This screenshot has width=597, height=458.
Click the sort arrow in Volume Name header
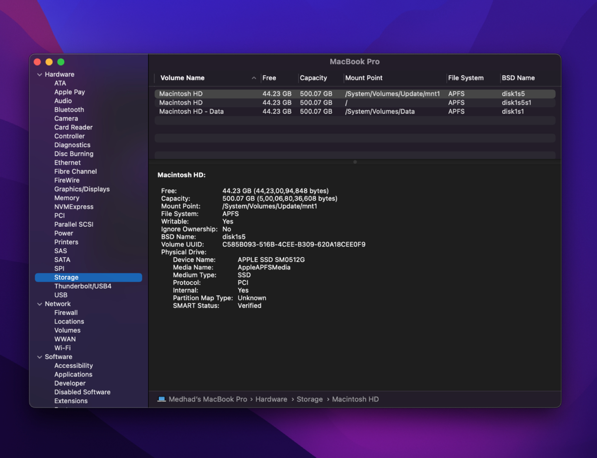254,78
